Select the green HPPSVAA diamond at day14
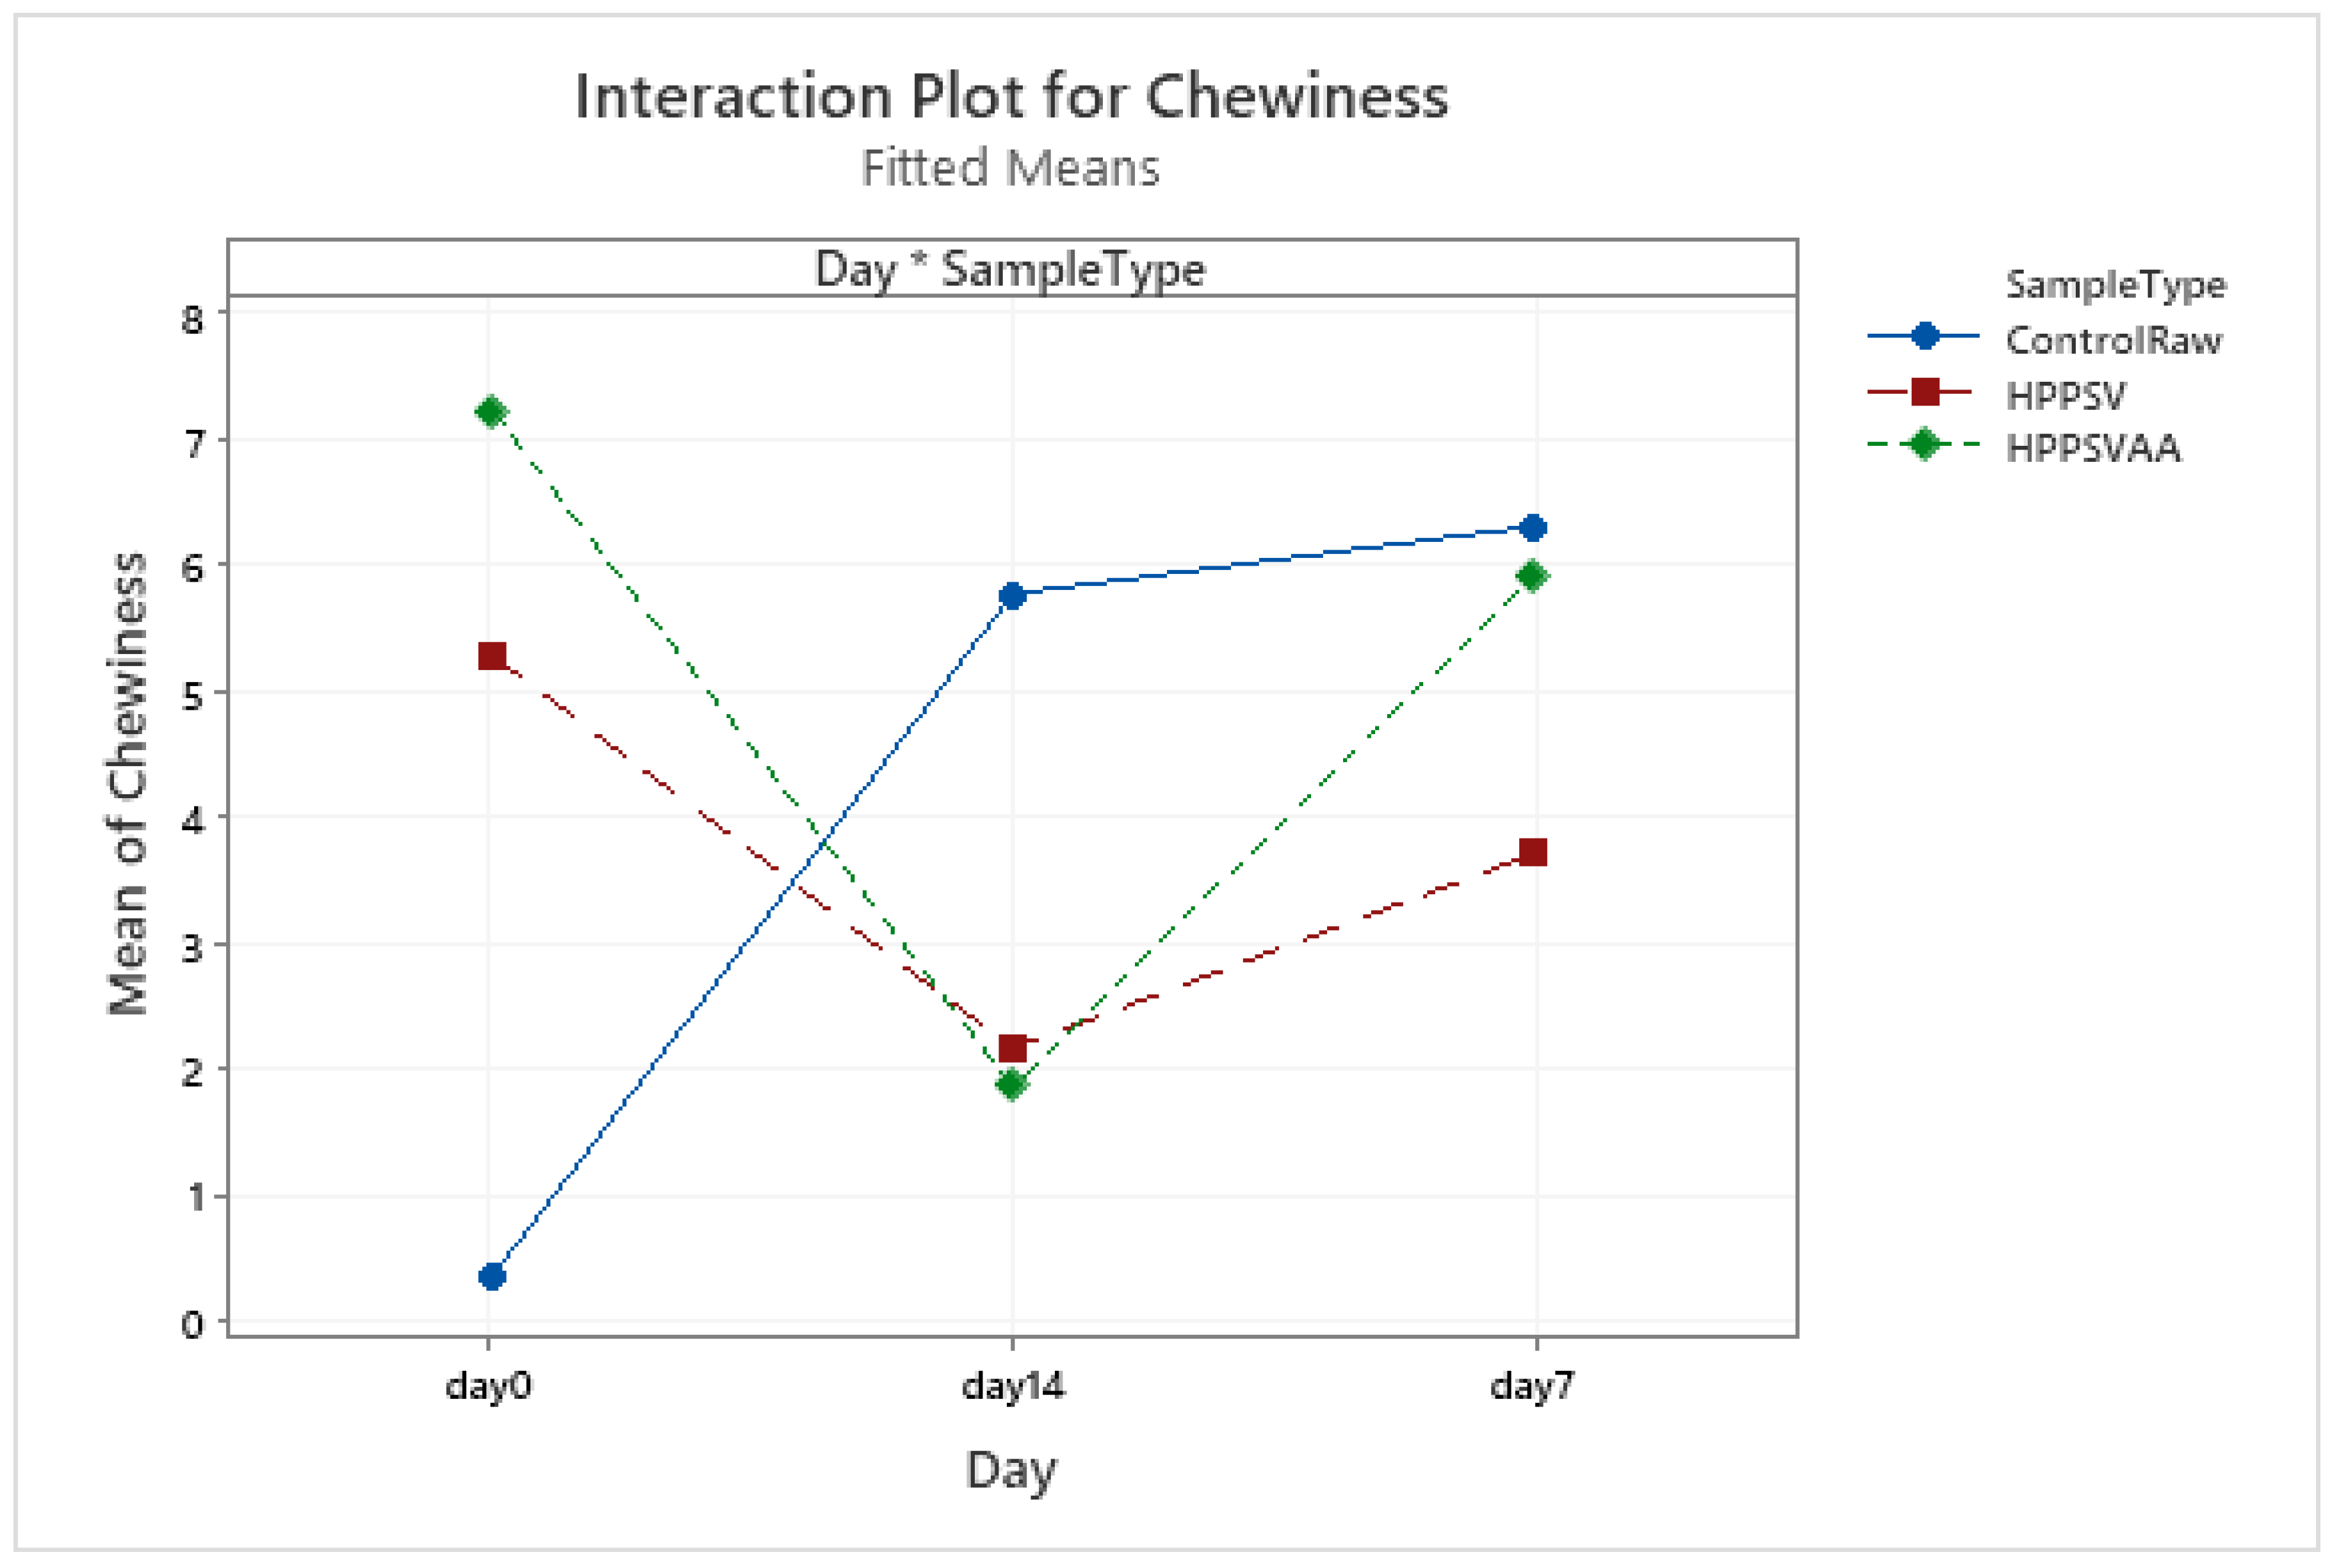The image size is (2339, 1568). pos(1011,1084)
